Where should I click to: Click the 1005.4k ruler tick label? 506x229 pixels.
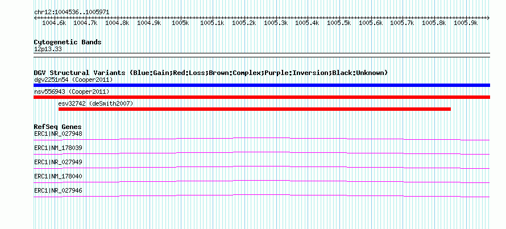pos(307,23)
